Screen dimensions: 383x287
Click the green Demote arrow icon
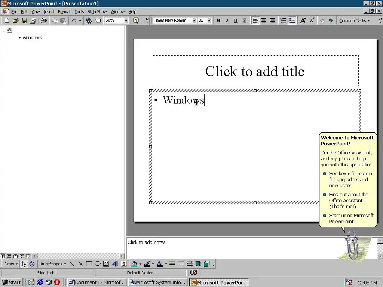pos(331,21)
